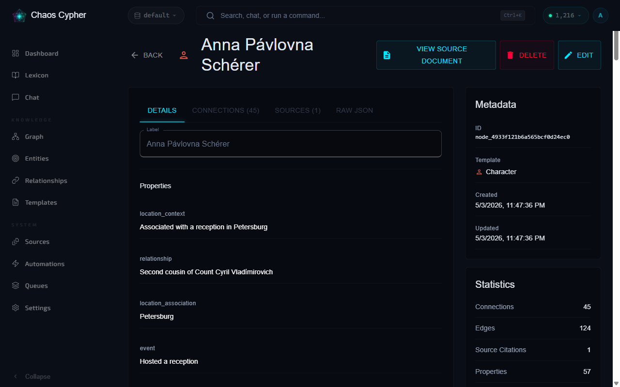Click the Updated date value
This screenshot has height=387, width=620.
[x=510, y=238]
